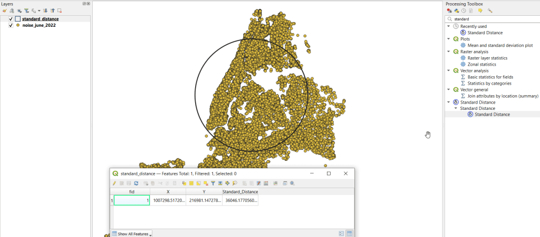The image size is (540, 237).
Task: Collapse the Raster analysis group
Action: [x=448, y=51]
